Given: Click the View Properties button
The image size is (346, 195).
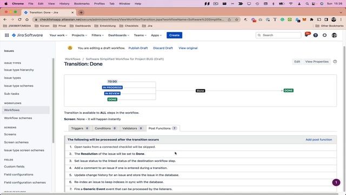Looking at the screenshot, I should point(317,62).
